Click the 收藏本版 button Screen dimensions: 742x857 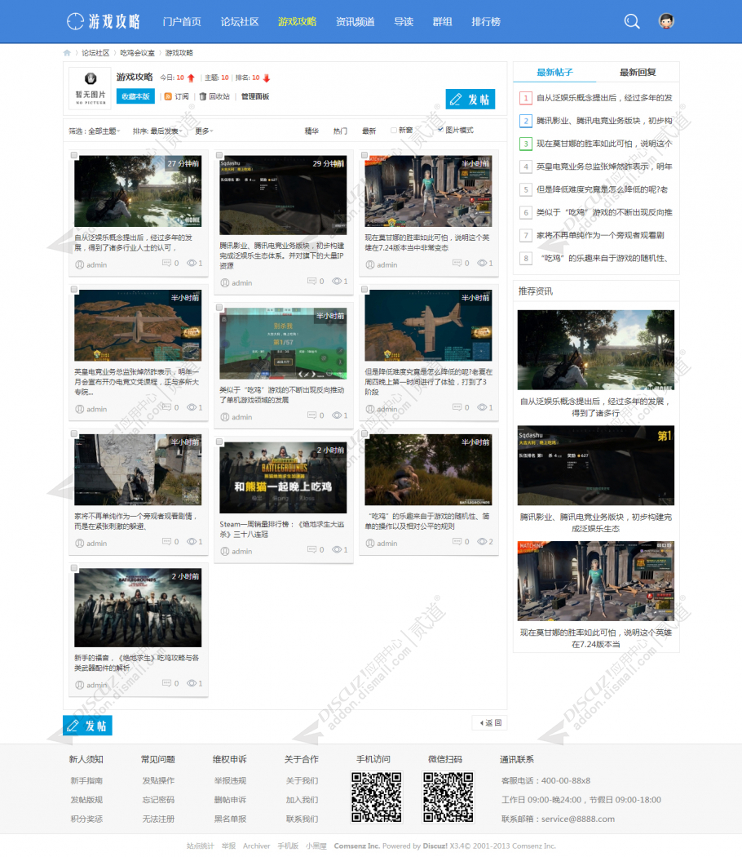pyautogui.click(x=135, y=96)
